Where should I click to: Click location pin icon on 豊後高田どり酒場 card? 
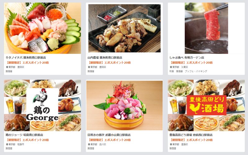click(171, 144)
